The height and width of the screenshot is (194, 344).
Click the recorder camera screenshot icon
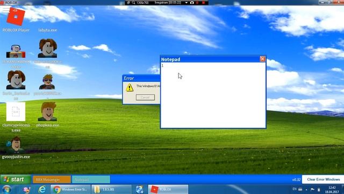192,3
